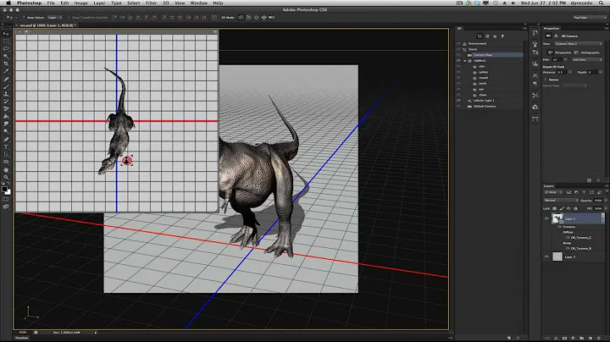Filter 3D panel by Lights
This screenshot has width=610, height=342.
tap(502, 36)
